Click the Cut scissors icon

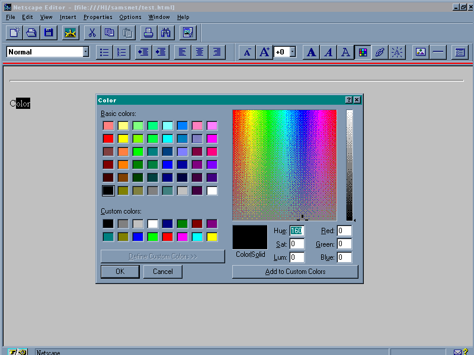pyautogui.click(x=92, y=33)
